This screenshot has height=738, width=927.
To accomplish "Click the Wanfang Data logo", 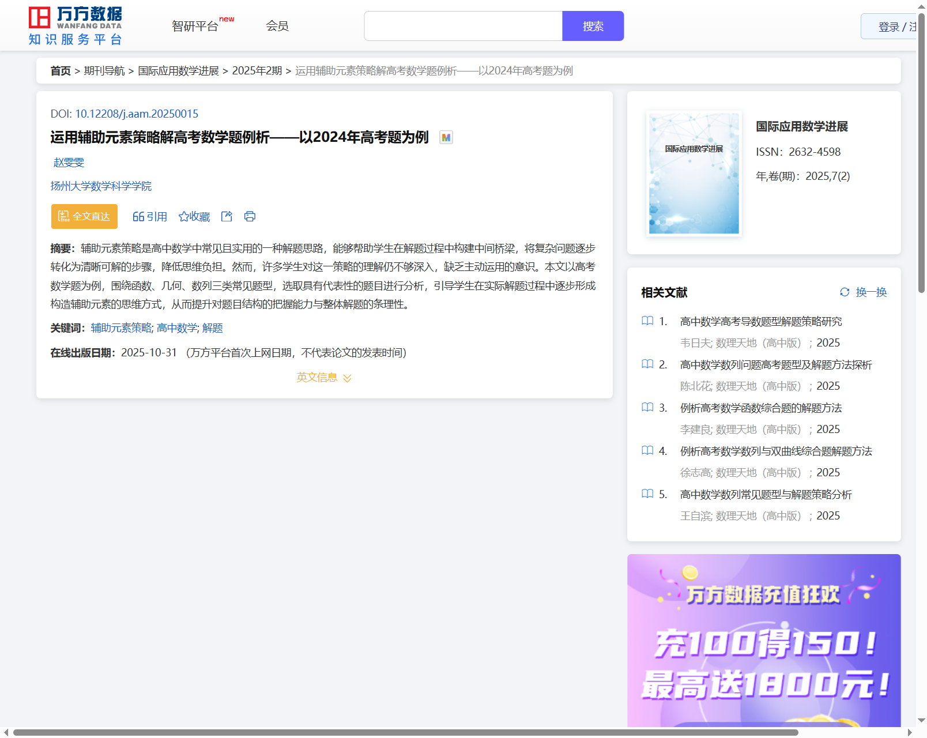I will pyautogui.click(x=75, y=26).
